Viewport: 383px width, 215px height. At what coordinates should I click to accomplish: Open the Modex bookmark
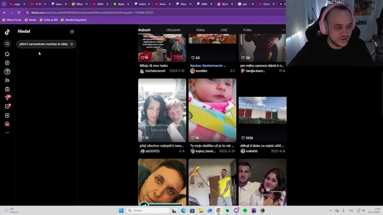tap(31, 20)
